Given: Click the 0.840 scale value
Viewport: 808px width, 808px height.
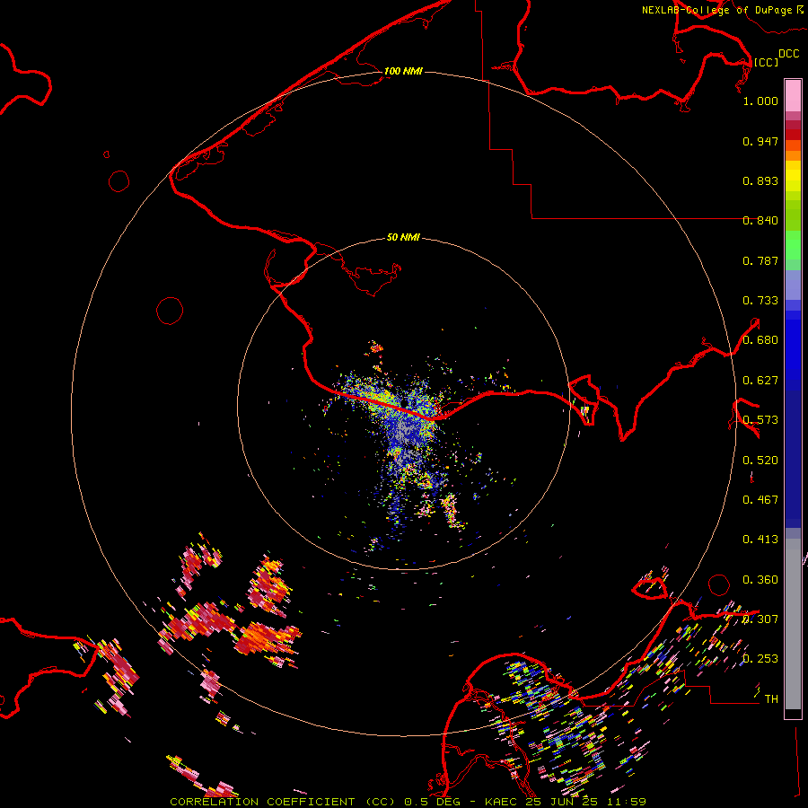Looking at the screenshot, I should pos(760,221).
